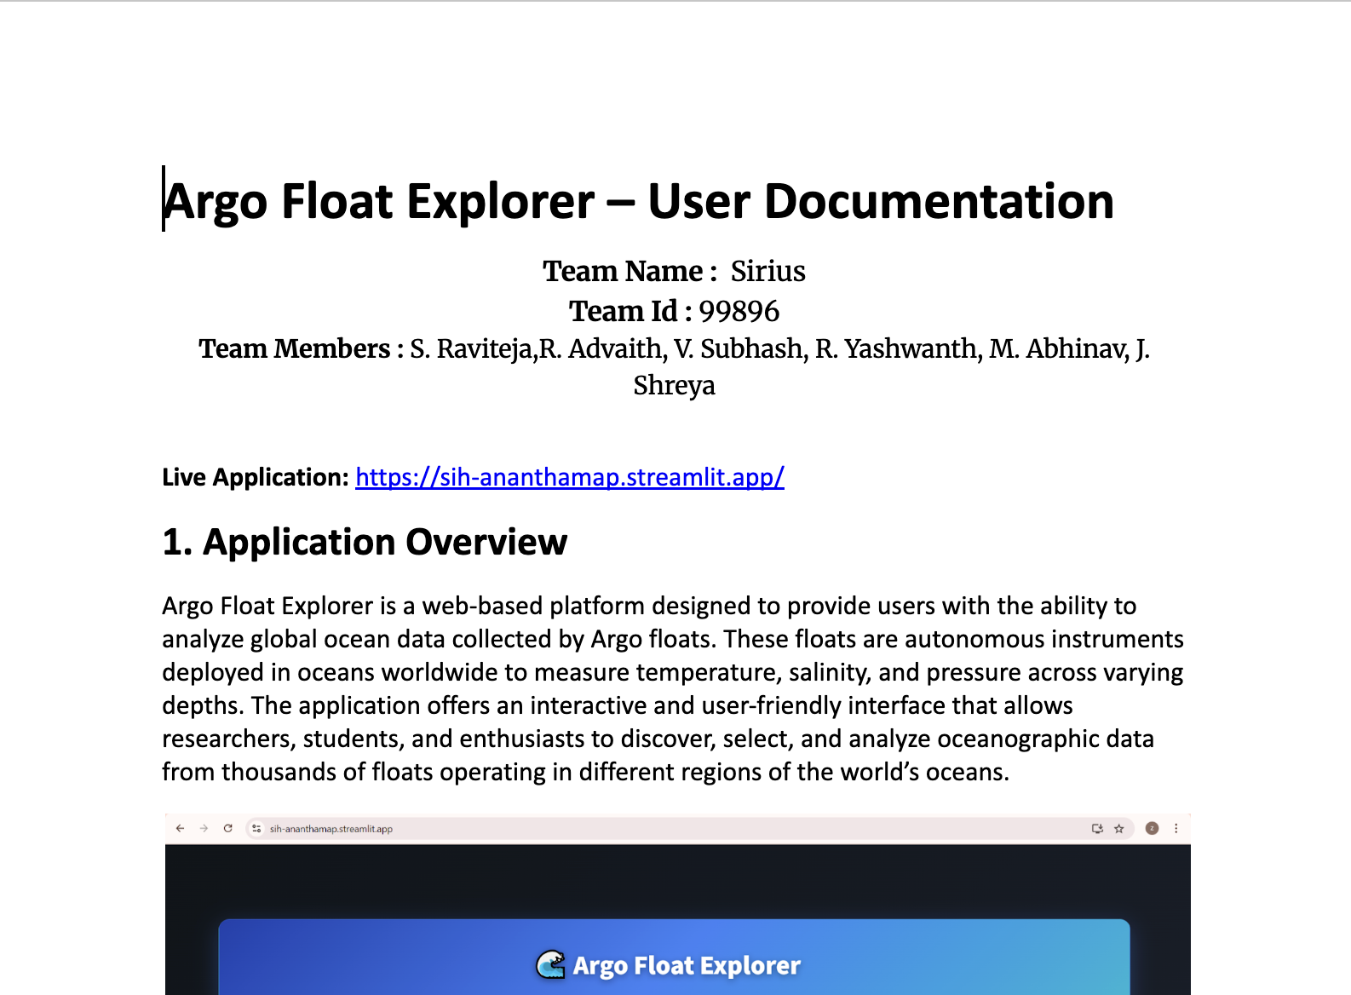Click the team ID number 99896
The image size is (1351, 995).
(739, 311)
